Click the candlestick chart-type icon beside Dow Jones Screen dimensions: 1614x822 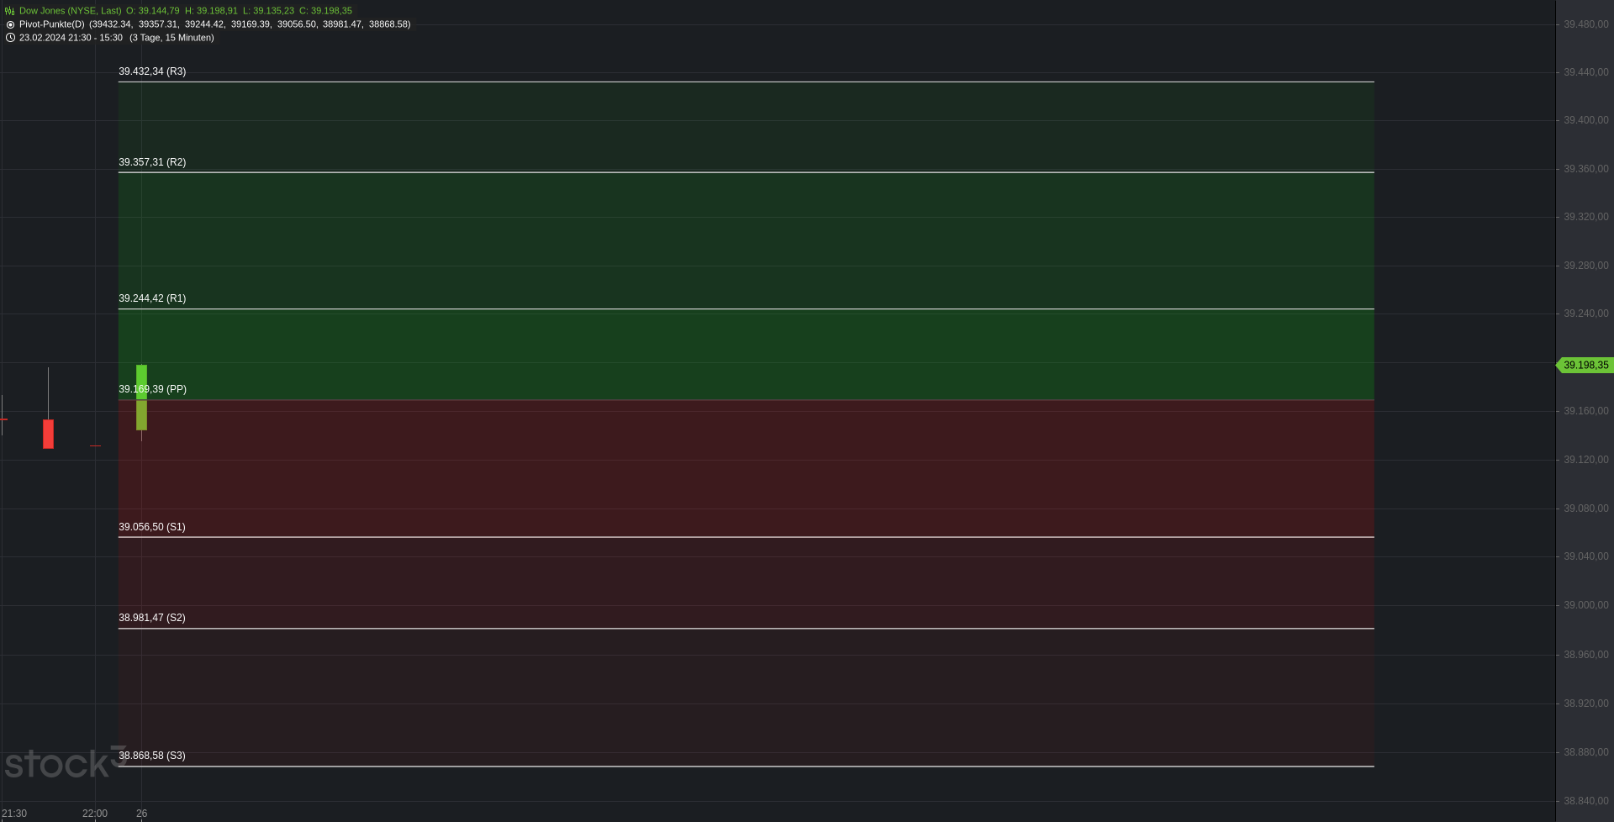point(10,11)
